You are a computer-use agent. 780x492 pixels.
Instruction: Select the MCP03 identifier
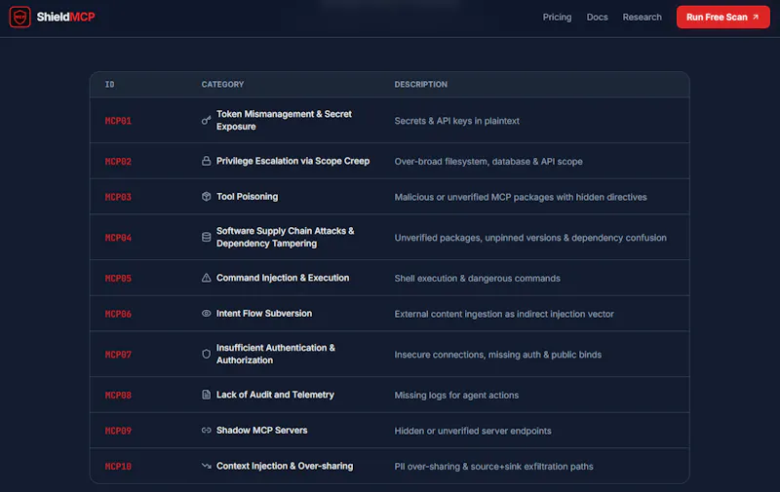tap(118, 198)
